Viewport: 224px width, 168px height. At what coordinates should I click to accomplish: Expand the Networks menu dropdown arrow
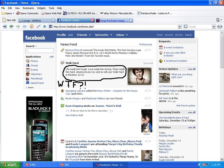111,35
